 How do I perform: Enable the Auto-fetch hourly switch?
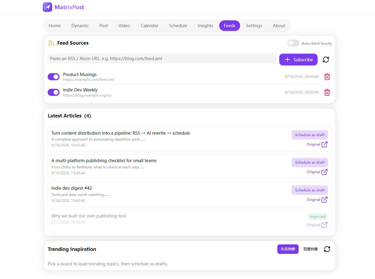tap(293, 43)
